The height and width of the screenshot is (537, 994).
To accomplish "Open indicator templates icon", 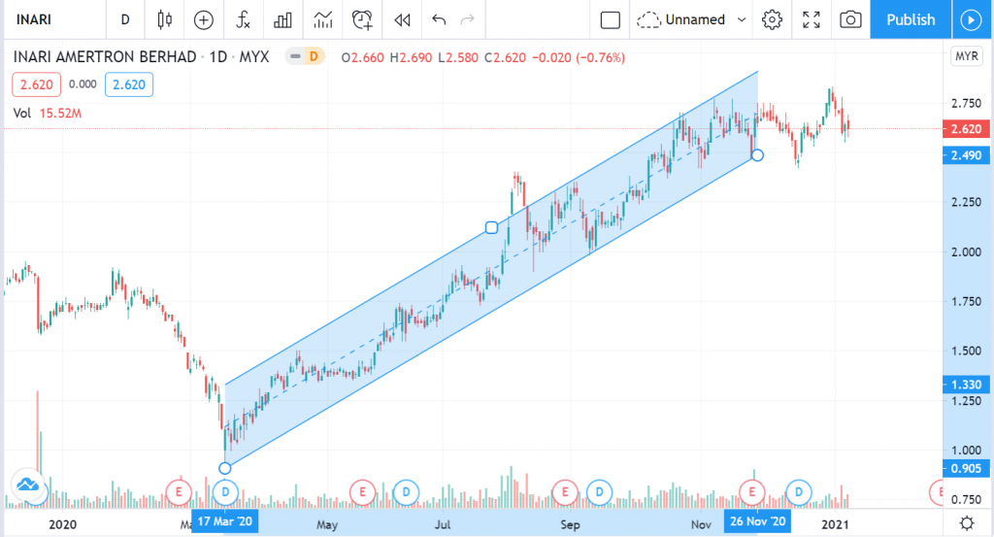I will coord(322,20).
